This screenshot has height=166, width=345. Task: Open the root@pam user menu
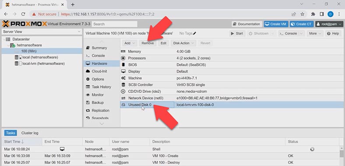click(x=329, y=24)
